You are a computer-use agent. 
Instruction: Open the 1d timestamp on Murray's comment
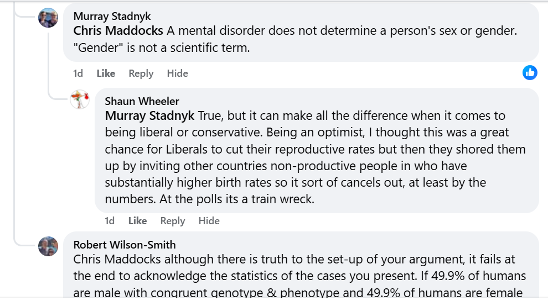tap(78, 73)
